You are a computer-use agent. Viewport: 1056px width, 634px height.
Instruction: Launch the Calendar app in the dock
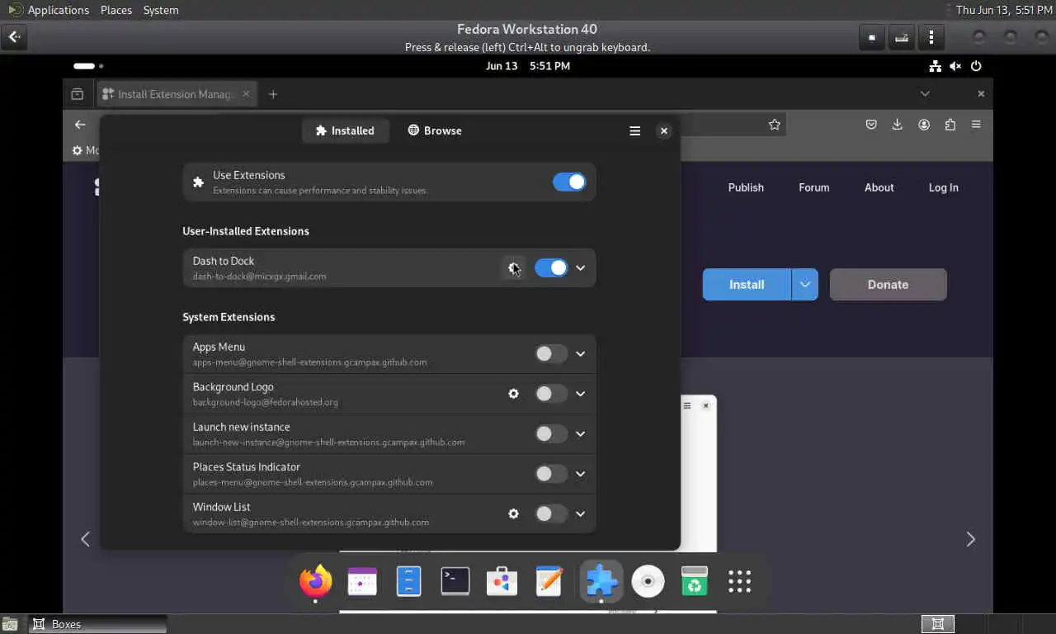tap(362, 581)
